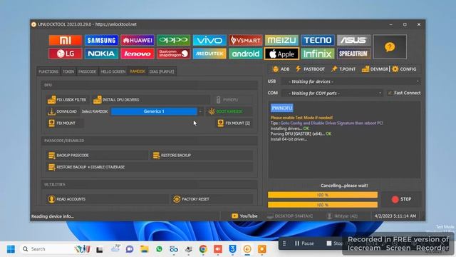Click the PWNDFU button
The height and width of the screenshot is (257, 456).
233,100
